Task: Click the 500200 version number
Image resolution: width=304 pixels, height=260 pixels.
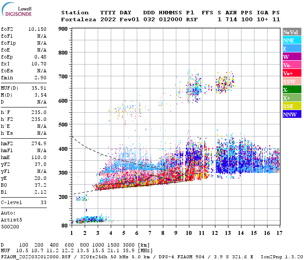Action: pos(10,227)
